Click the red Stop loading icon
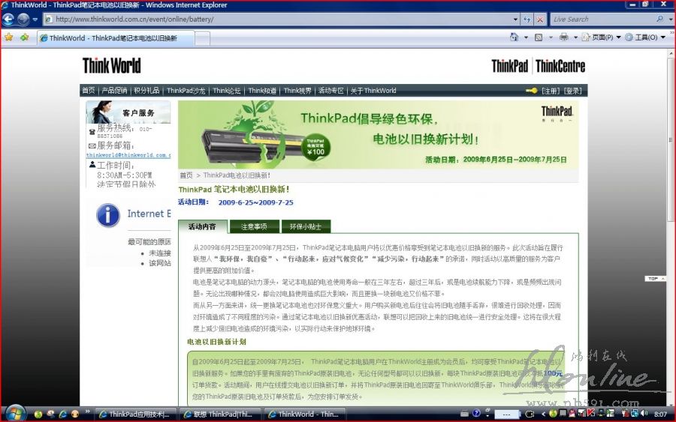This screenshot has width=676, height=422. pos(540,19)
